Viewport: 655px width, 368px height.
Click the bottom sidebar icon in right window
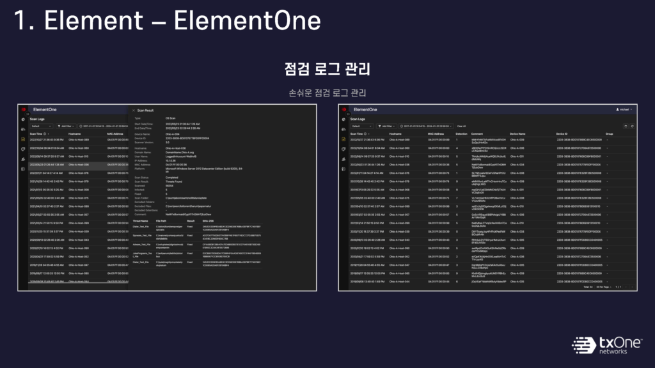[x=343, y=169]
